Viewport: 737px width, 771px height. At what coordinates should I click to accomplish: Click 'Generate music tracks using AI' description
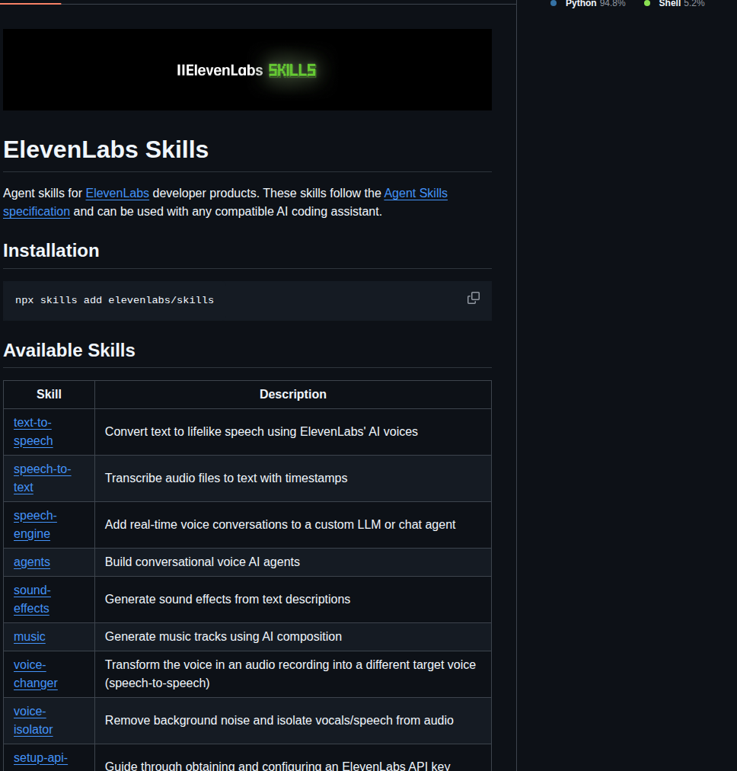pyautogui.click(x=223, y=637)
